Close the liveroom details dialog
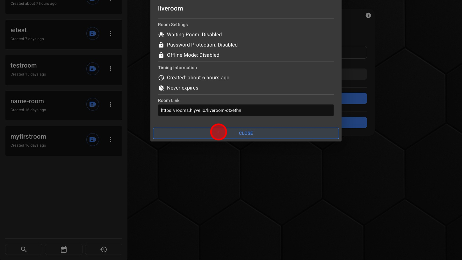This screenshot has height=260, width=462. (x=246, y=133)
